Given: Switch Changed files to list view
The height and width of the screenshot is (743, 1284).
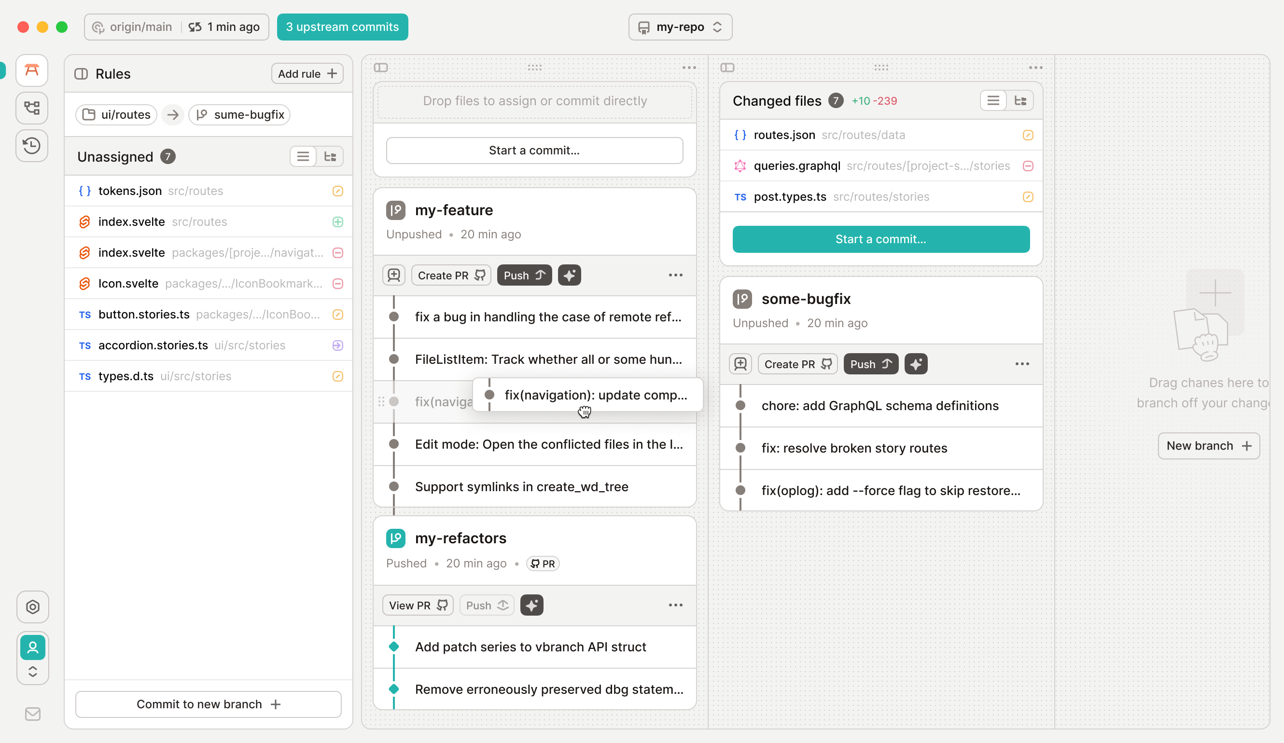Looking at the screenshot, I should click(992, 100).
